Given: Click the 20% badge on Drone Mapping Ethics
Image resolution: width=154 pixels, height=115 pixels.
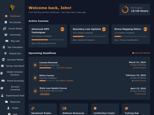Looking at the screenshot, I should point(145,29).
